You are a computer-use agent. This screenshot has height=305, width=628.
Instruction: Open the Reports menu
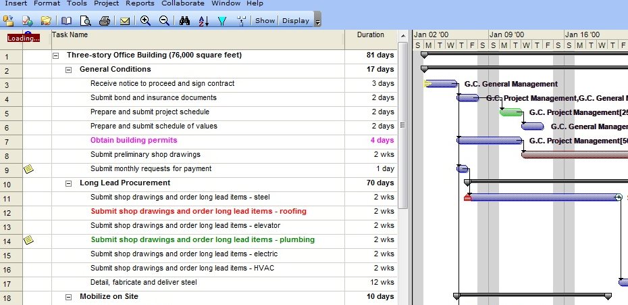[x=140, y=3]
